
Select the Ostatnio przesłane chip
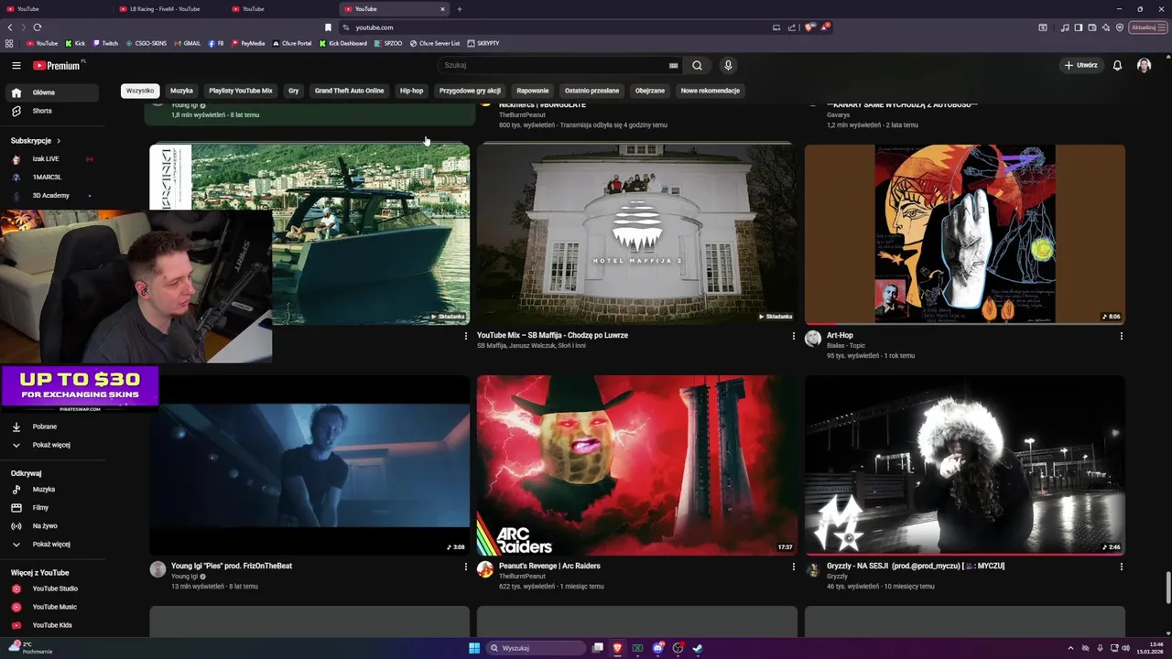[x=591, y=91]
